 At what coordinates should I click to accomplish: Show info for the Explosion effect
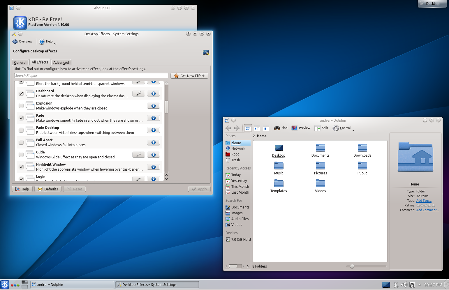tap(154, 106)
